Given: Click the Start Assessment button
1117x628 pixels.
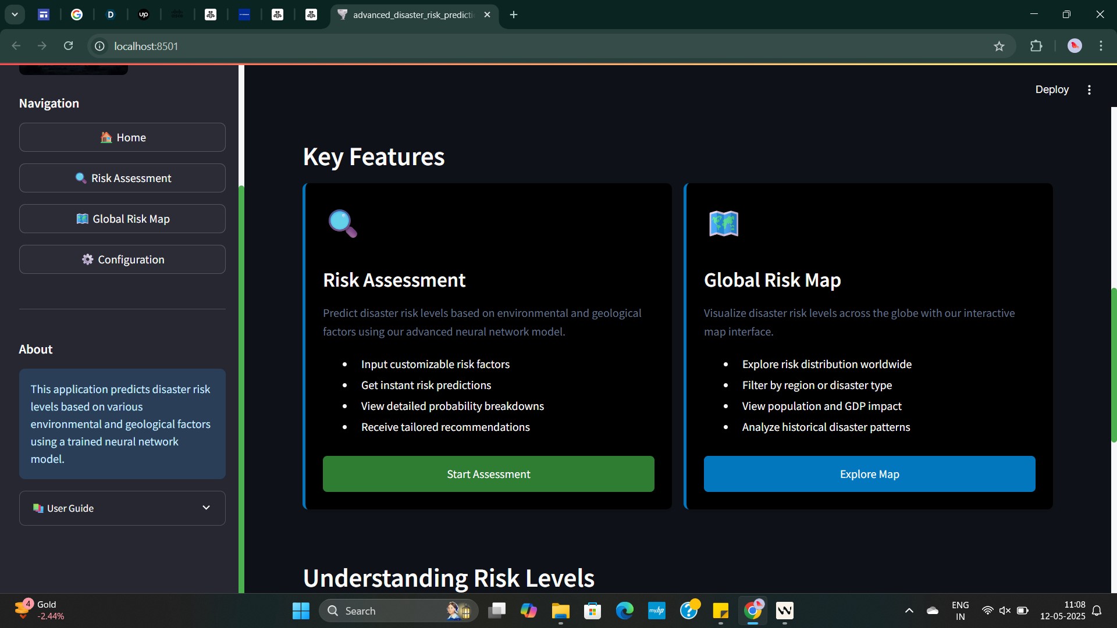Looking at the screenshot, I should click(x=488, y=474).
